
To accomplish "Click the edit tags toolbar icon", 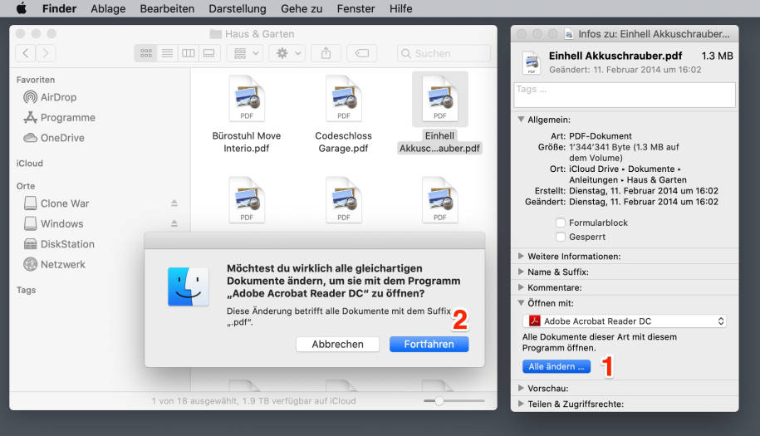I will [362, 53].
